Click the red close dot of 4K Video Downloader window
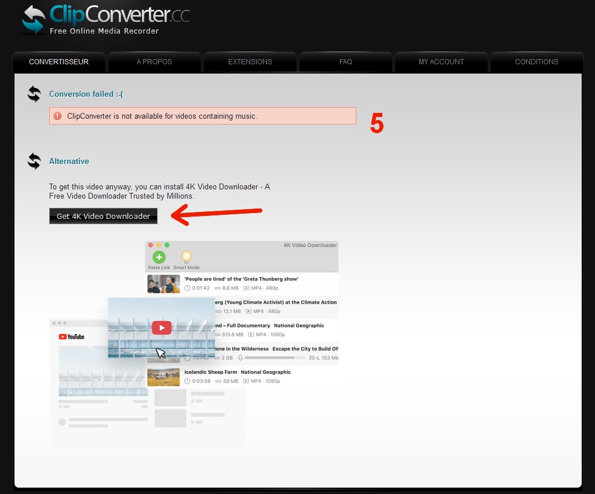The height and width of the screenshot is (494, 595). [x=151, y=245]
